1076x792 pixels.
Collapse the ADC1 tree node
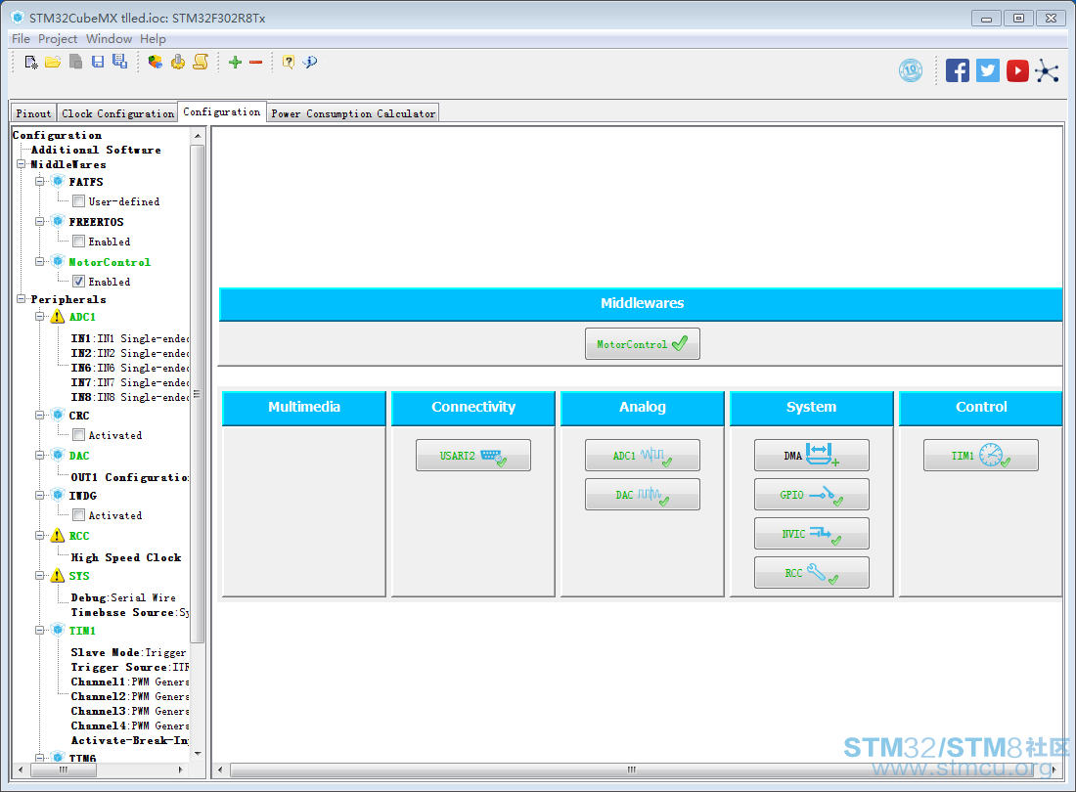click(40, 317)
